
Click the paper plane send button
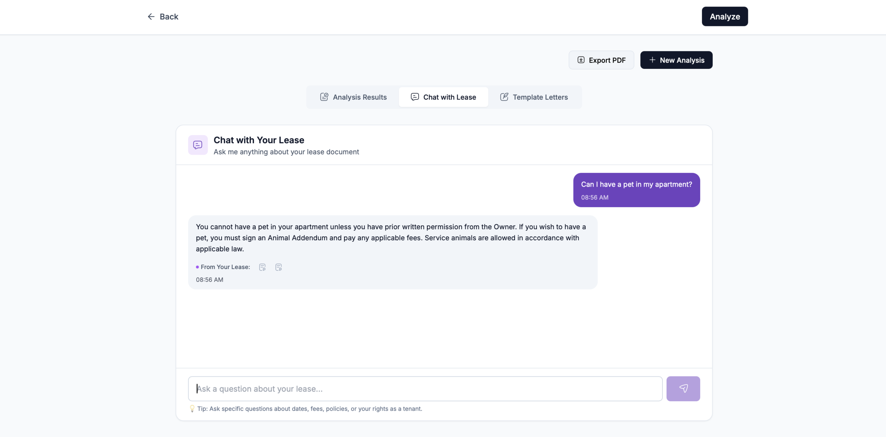tap(683, 389)
